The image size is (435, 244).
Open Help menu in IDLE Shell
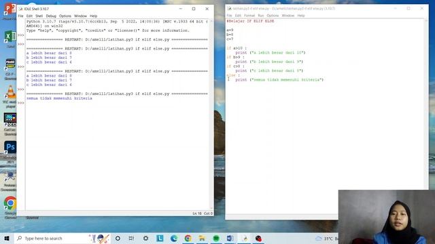point(94,16)
